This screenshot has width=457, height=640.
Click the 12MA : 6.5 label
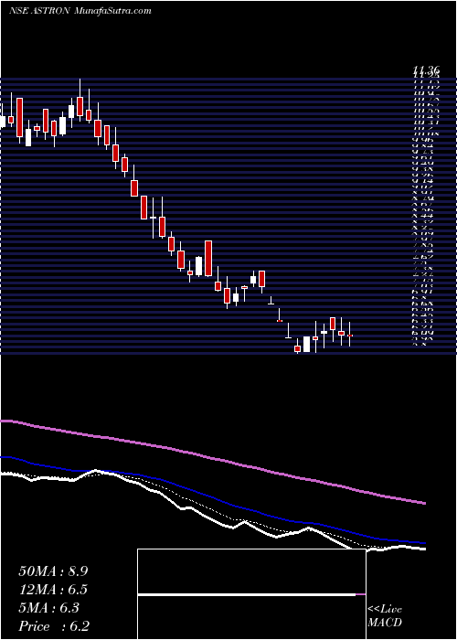coord(53,590)
